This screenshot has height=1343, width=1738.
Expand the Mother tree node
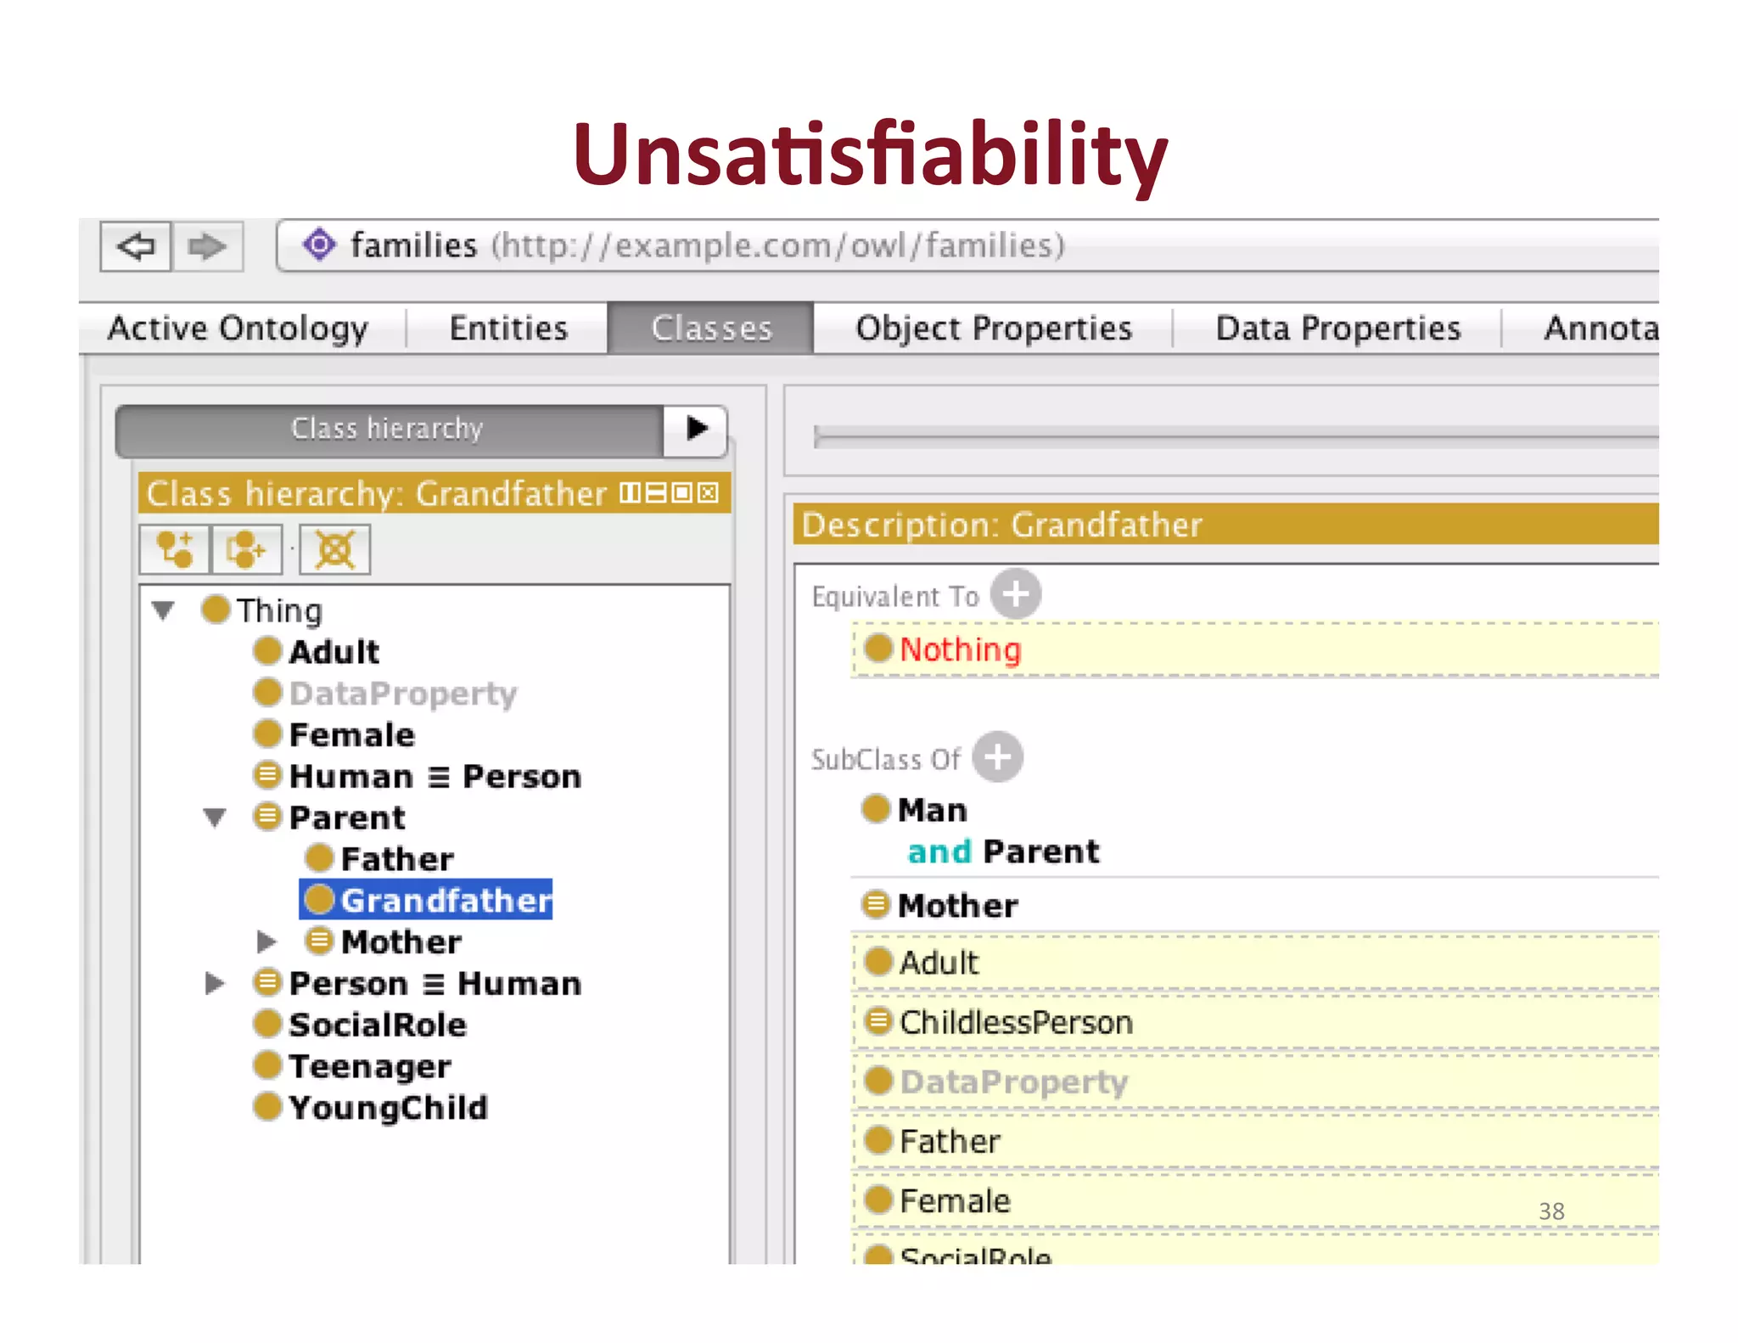point(266,941)
